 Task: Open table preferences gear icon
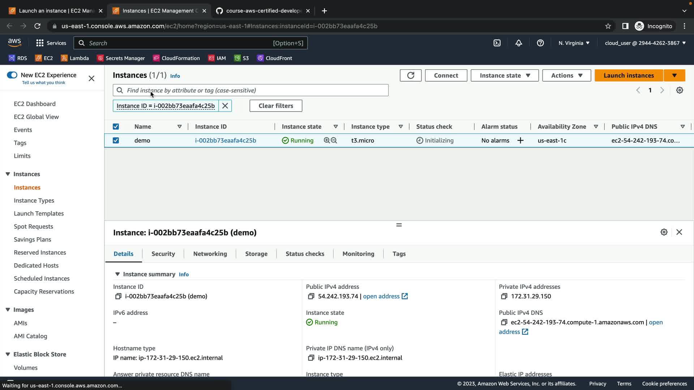pyautogui.click(x=680, y=90)
